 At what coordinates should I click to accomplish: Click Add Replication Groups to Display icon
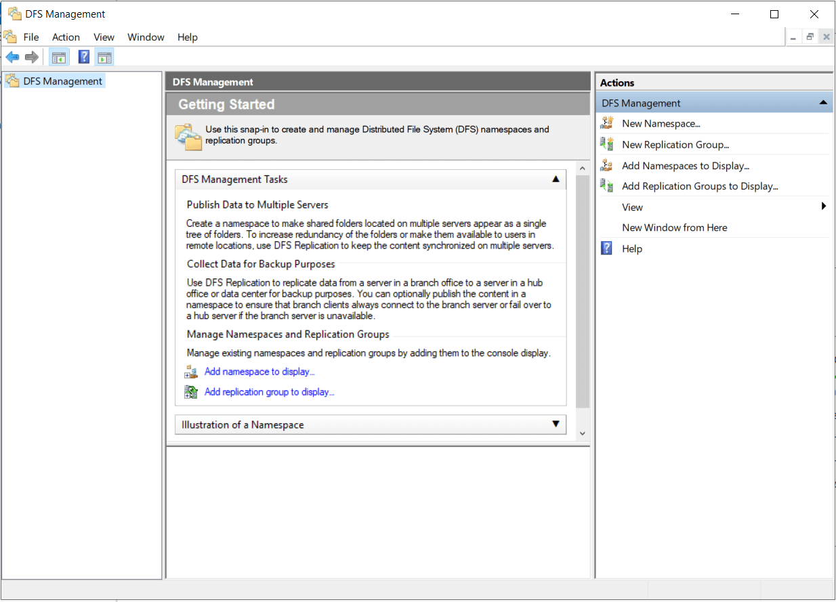coord(608,186)
